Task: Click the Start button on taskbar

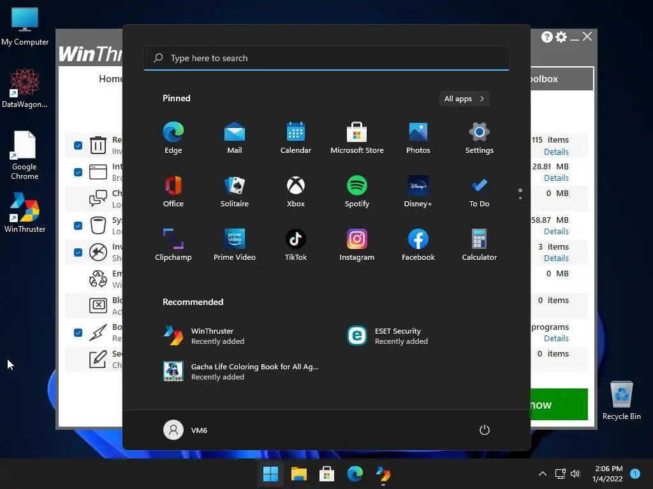Action: tap(270, 474)
